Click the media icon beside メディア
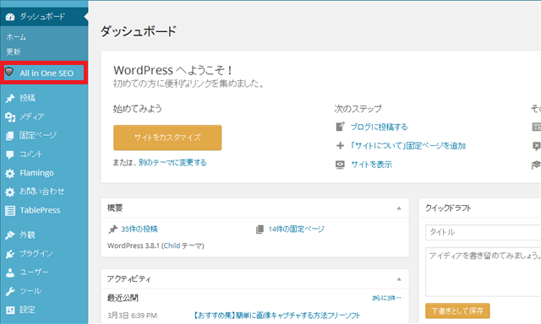 point(10,117)
